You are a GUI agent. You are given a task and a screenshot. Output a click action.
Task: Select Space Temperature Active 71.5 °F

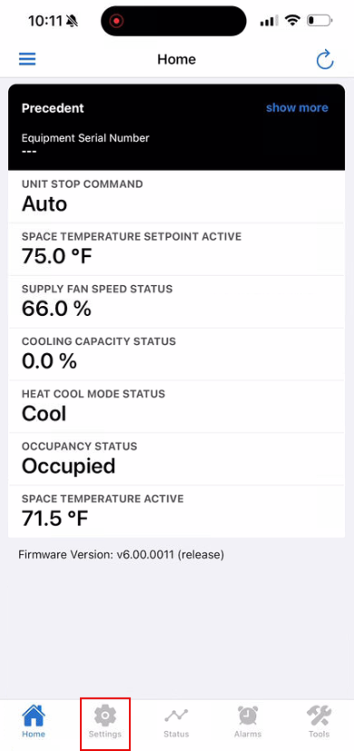[176, 511]
